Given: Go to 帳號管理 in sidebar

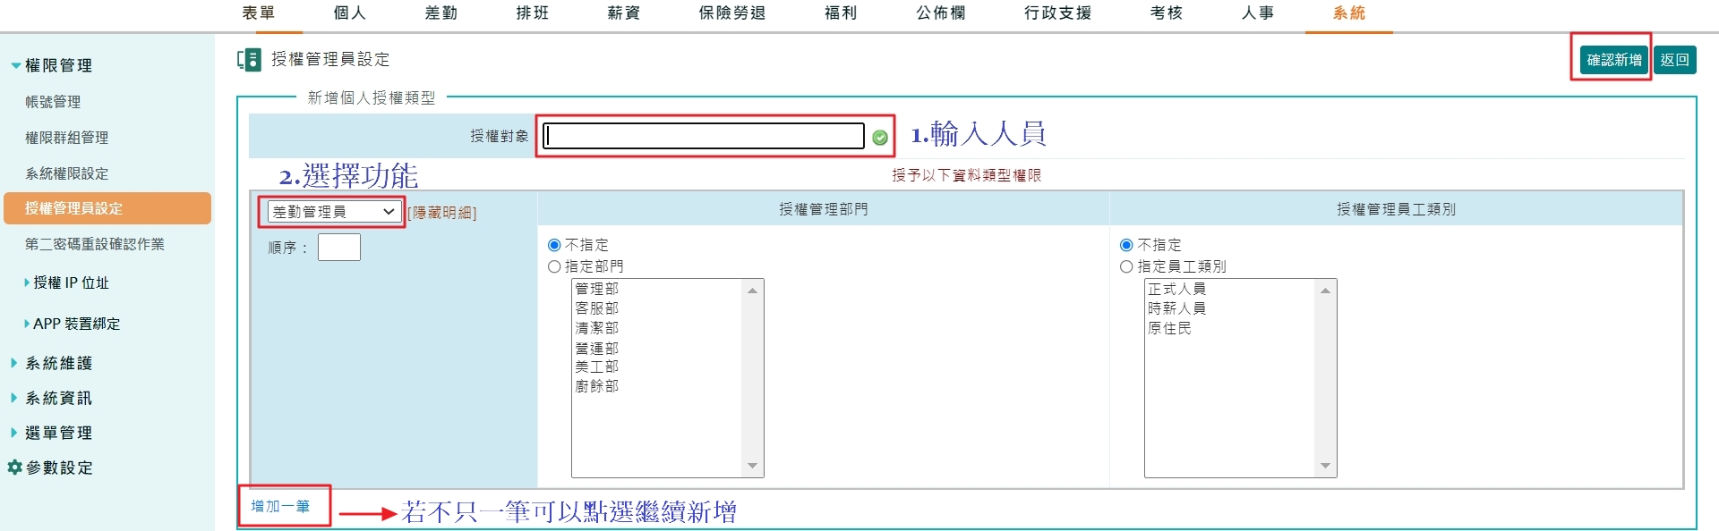Looking at the screenshot, I should (53, 102).
